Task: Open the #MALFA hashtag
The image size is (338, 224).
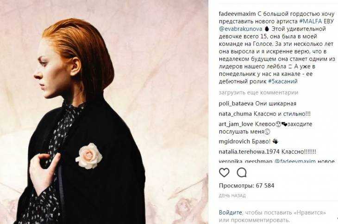Action: click(x=310, y=21)
